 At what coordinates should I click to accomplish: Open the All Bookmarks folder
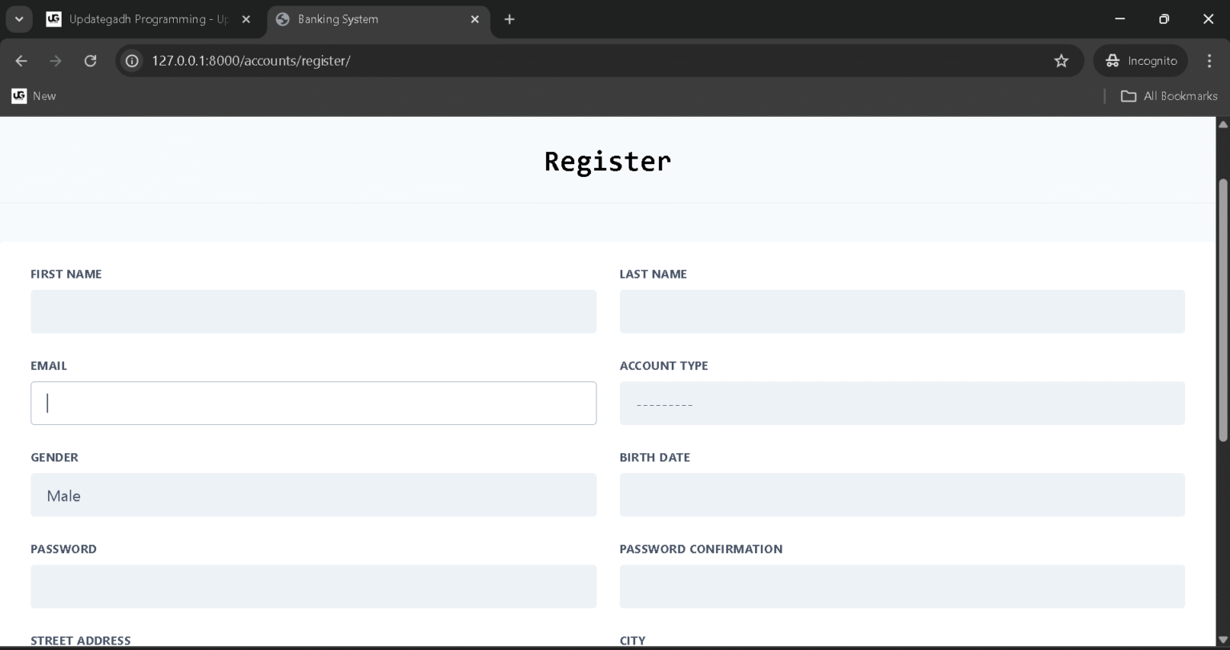tap(1169, 96)
